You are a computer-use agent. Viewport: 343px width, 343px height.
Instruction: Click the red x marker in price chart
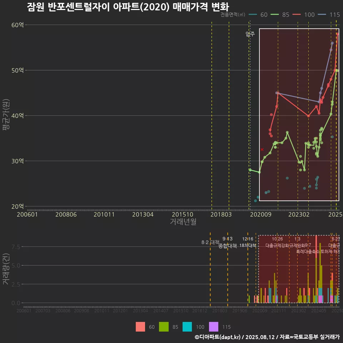pyautogui.click(x=262, y=150)
